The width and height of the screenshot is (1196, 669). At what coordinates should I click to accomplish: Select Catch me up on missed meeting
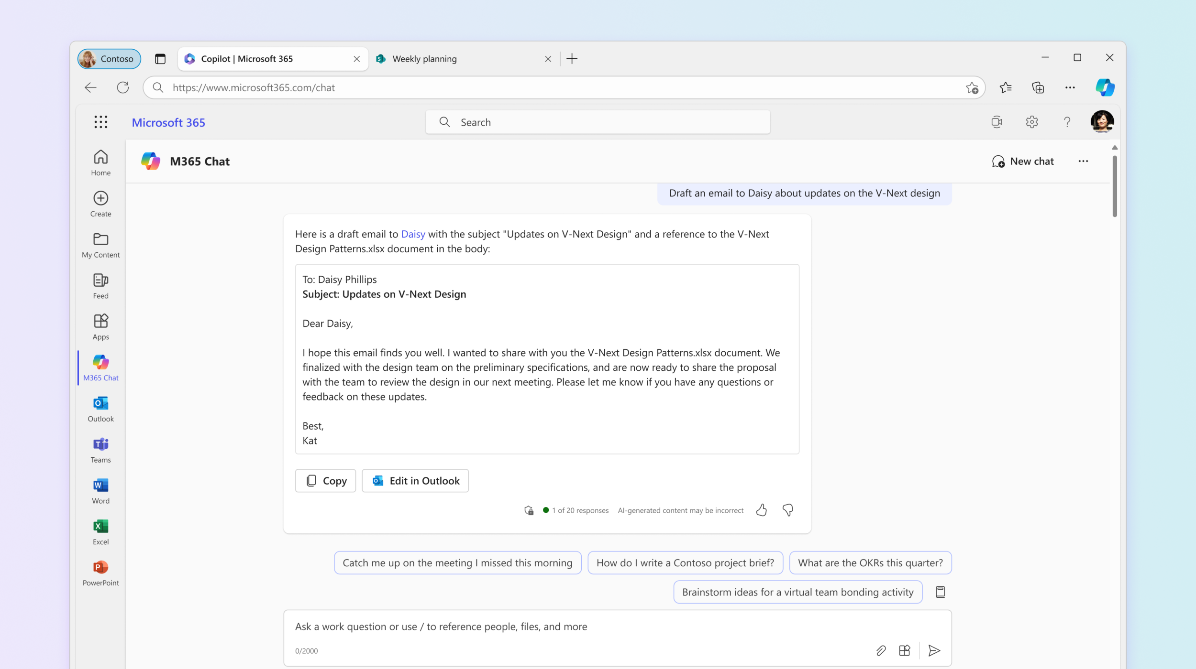457,562
